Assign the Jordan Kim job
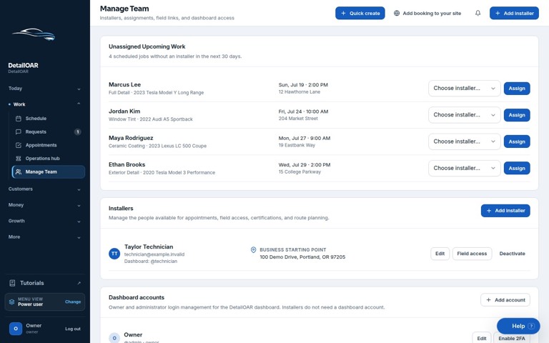The width and height of the screenshot is (549, 343). (517, 115)
